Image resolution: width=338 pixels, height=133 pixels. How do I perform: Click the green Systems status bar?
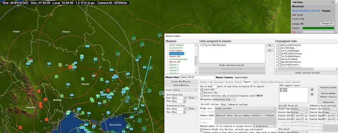[x=318, y=28]
